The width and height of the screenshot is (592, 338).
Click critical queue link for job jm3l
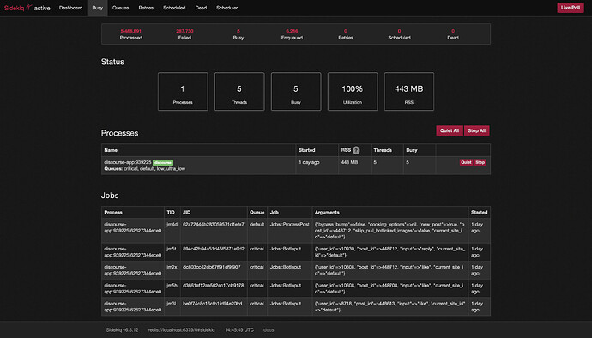(x=257, y=304)
